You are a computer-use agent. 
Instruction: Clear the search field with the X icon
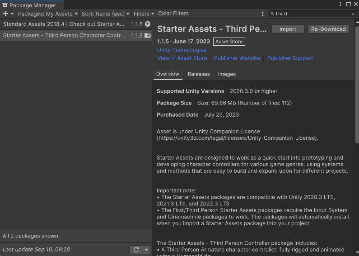pos(353,14)
